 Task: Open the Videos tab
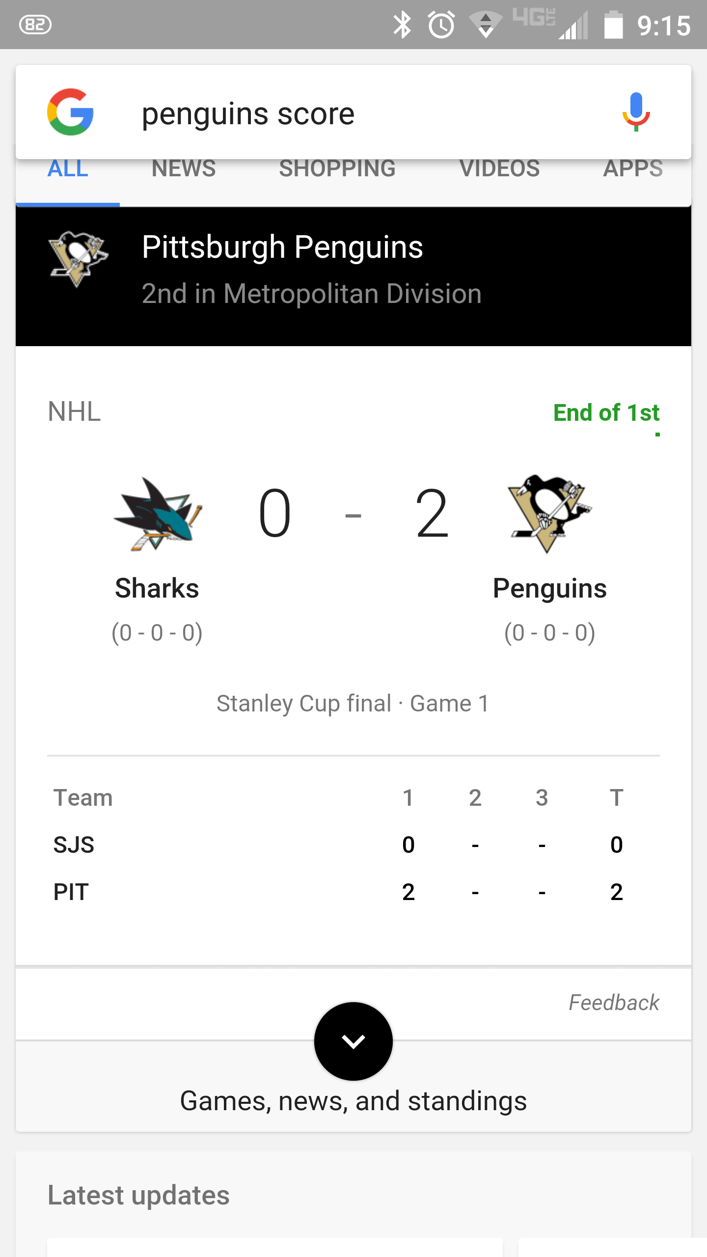(x=499, y=168)
